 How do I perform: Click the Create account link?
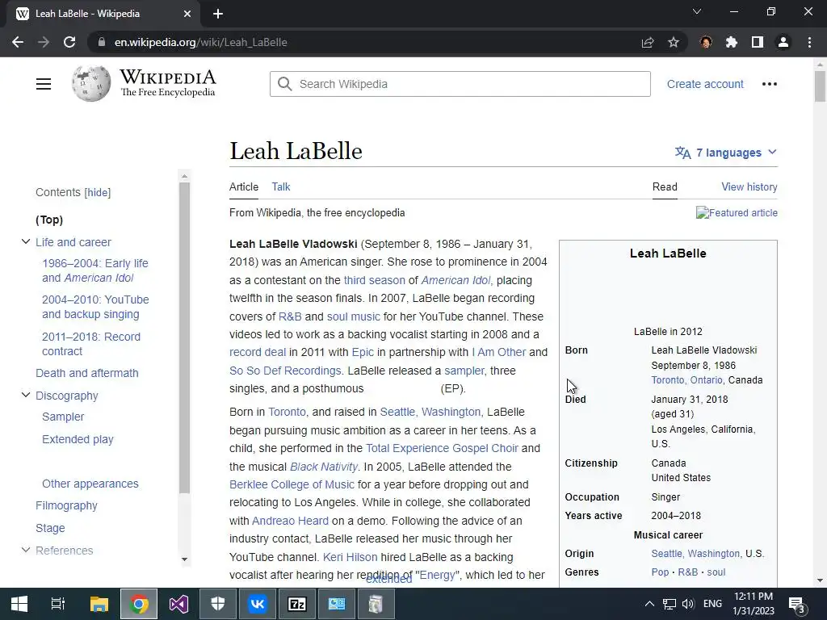705,84
